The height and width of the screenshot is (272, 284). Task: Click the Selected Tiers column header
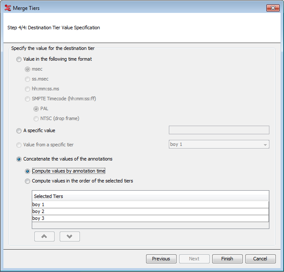(x=150, y=196)
